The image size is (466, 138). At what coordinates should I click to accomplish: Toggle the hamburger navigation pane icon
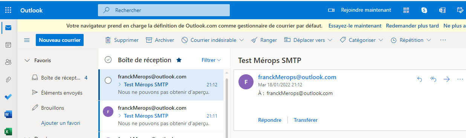click(x=27, y=40)
